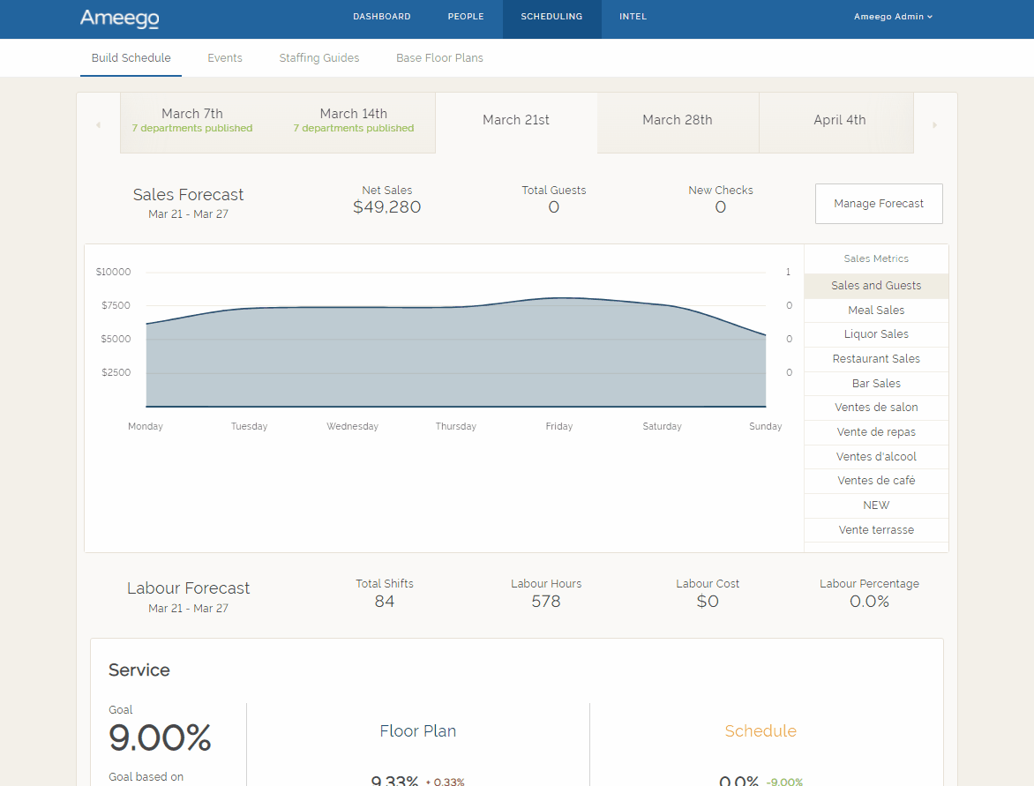Open the Staffing Guides tab
The width and height of the screenshot is (1034, 786).
click(319, 58)
